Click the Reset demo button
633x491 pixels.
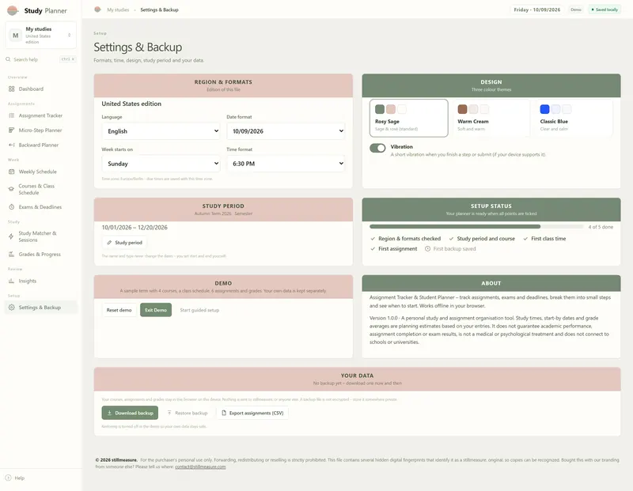pyautogui.click(x=119, y=310)
